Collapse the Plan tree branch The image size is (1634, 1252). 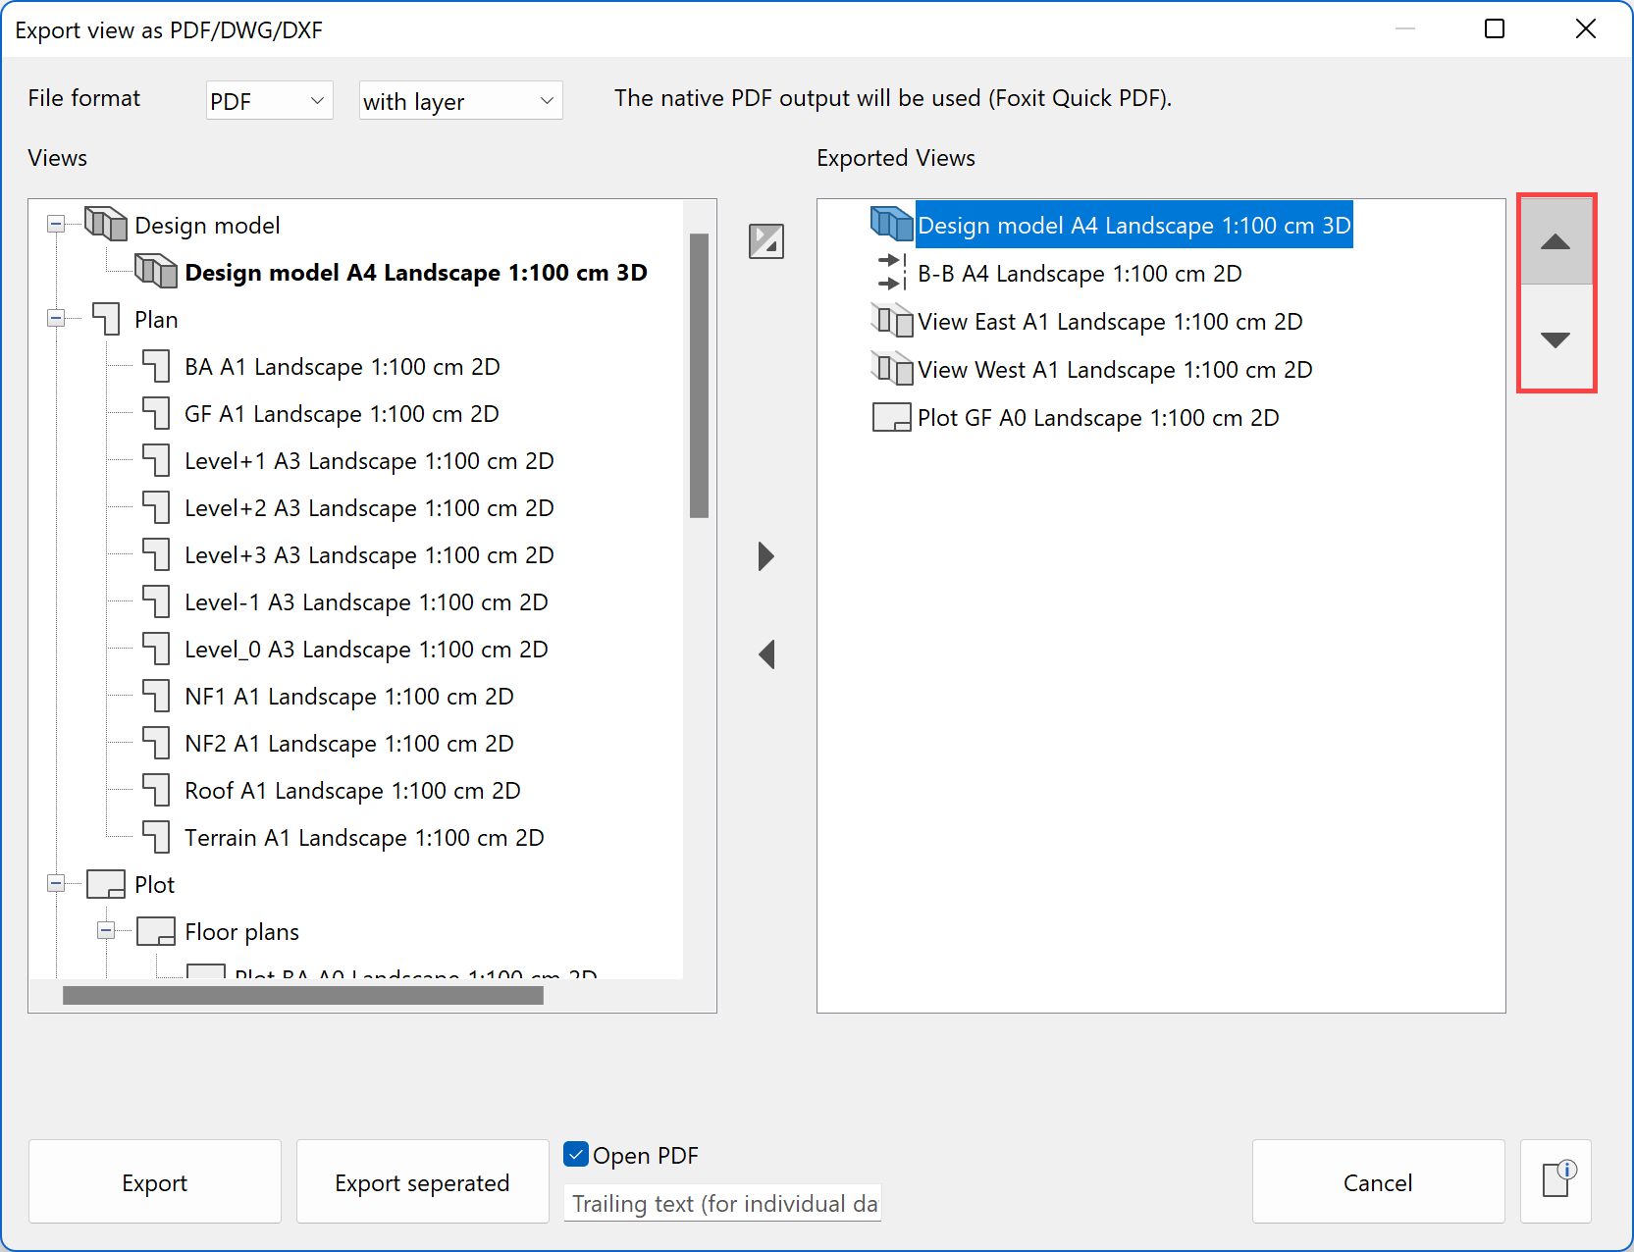[57, 318]
